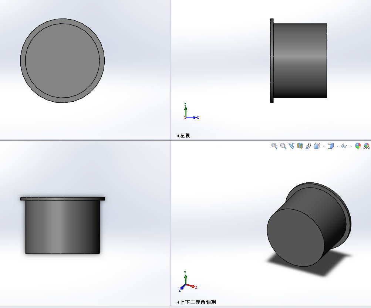Select the cup body in the bottom-left viewport
Screen dimensions: 371x308
(63, 227)
